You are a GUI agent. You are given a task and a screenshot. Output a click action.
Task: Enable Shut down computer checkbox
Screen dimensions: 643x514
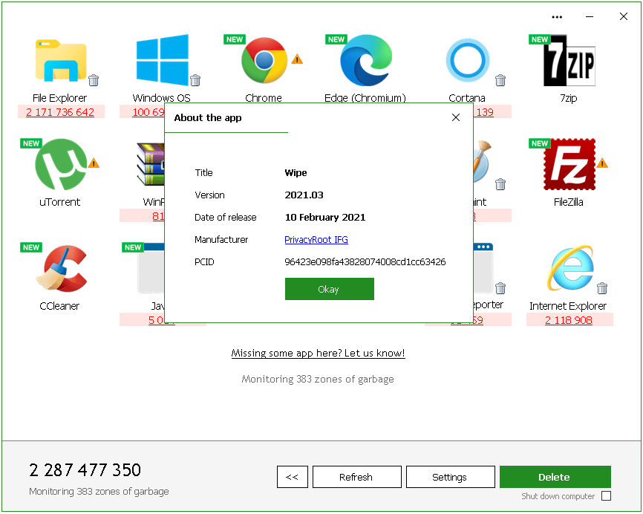606,496
